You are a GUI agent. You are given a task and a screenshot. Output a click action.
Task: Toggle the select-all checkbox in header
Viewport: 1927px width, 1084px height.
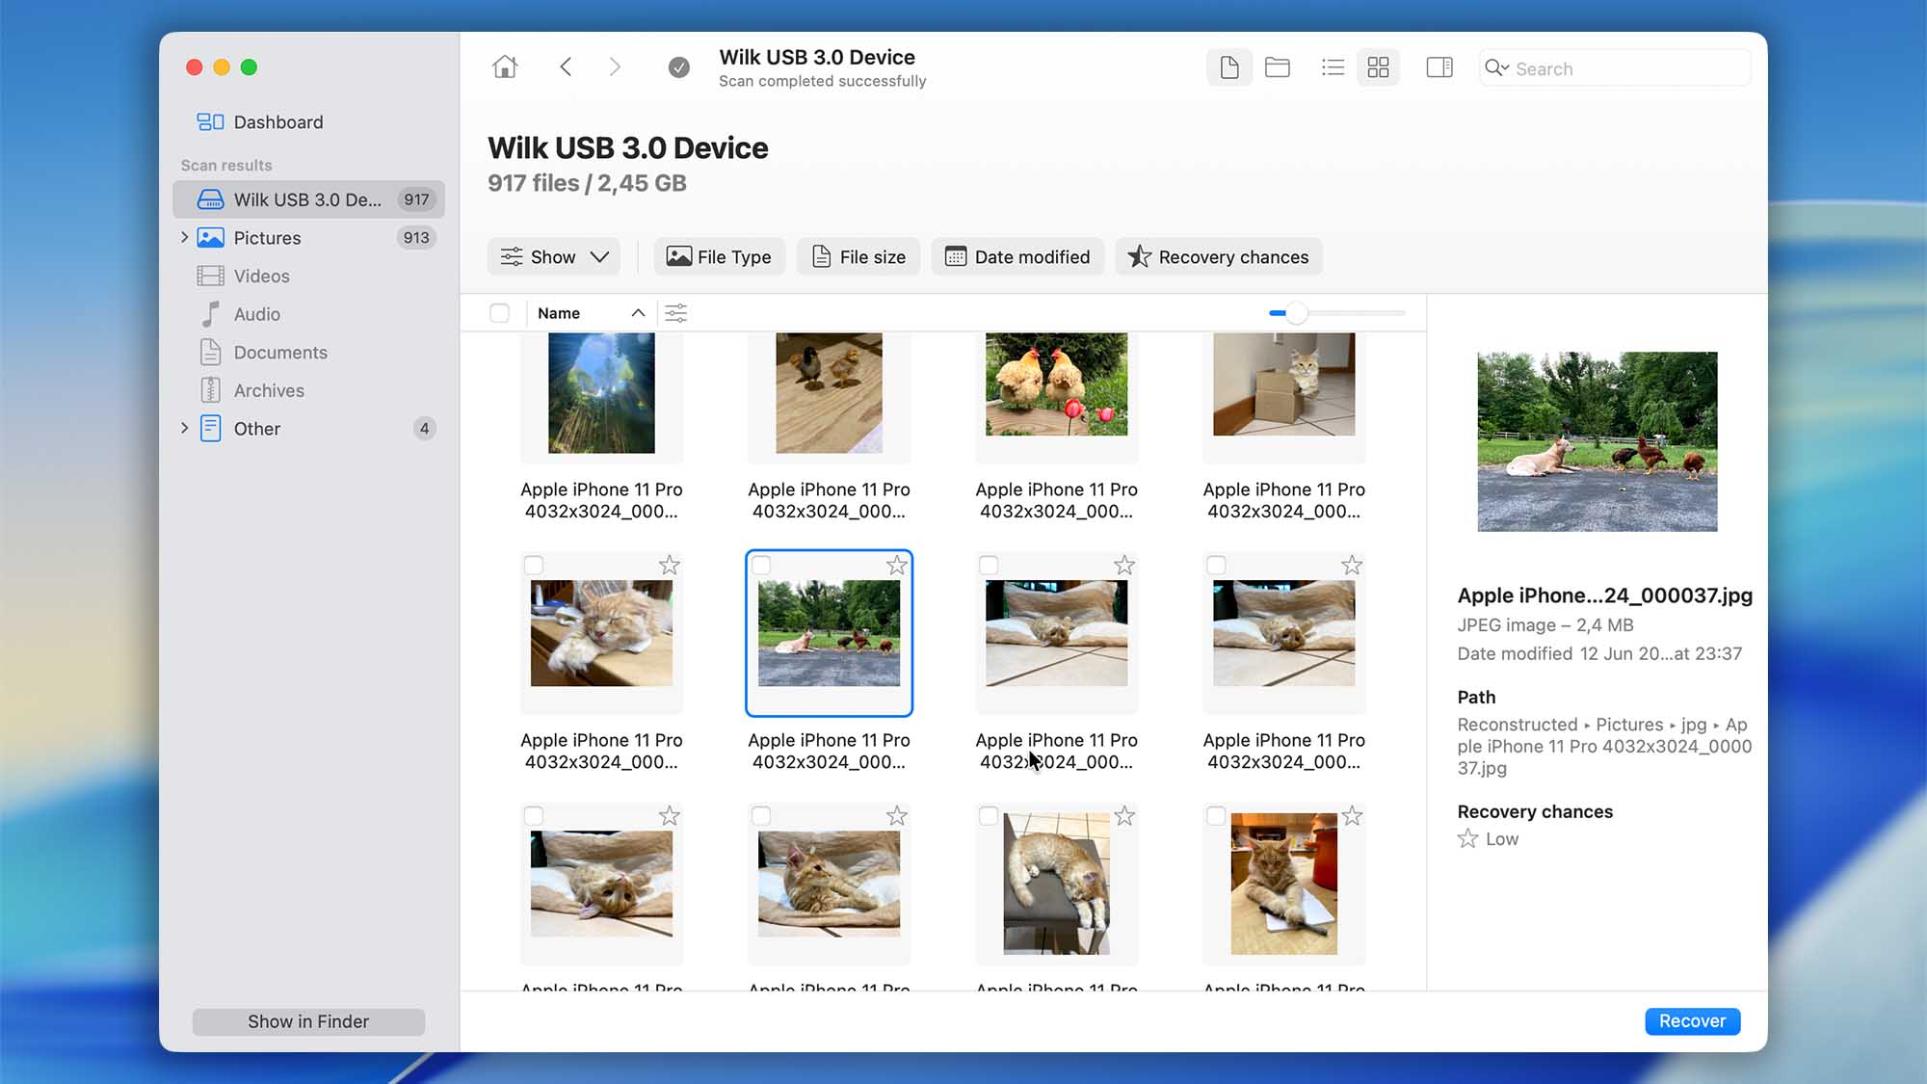tap(499, 313)
